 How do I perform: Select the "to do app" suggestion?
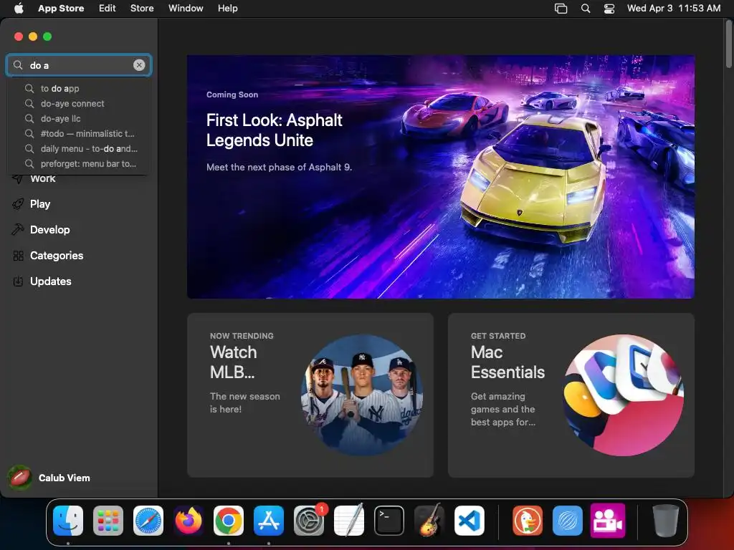click(79, 88)
